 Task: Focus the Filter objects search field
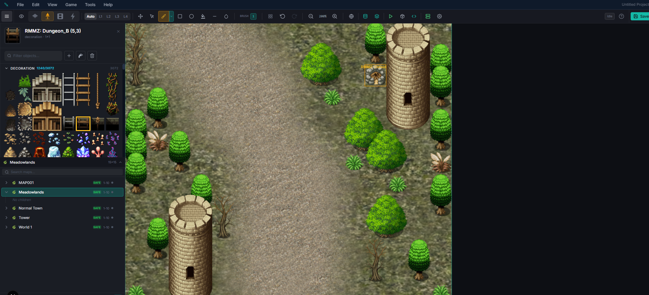click(33, 56)
